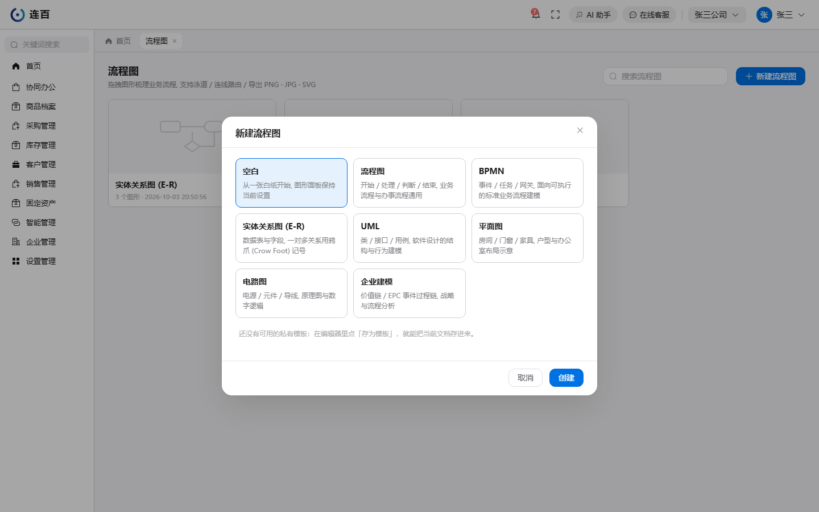The width and height of the screenshot is (819, 512).
Task: Open 固定资产 sidebar menu
Action: (47, 203)
